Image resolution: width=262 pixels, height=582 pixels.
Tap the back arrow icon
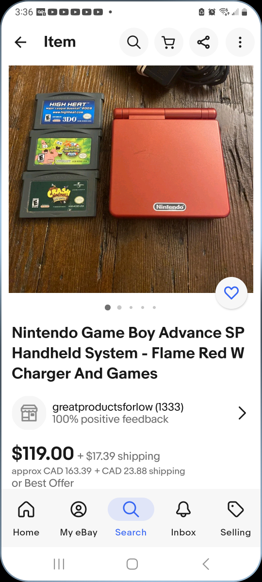click(x=20, y=42)
